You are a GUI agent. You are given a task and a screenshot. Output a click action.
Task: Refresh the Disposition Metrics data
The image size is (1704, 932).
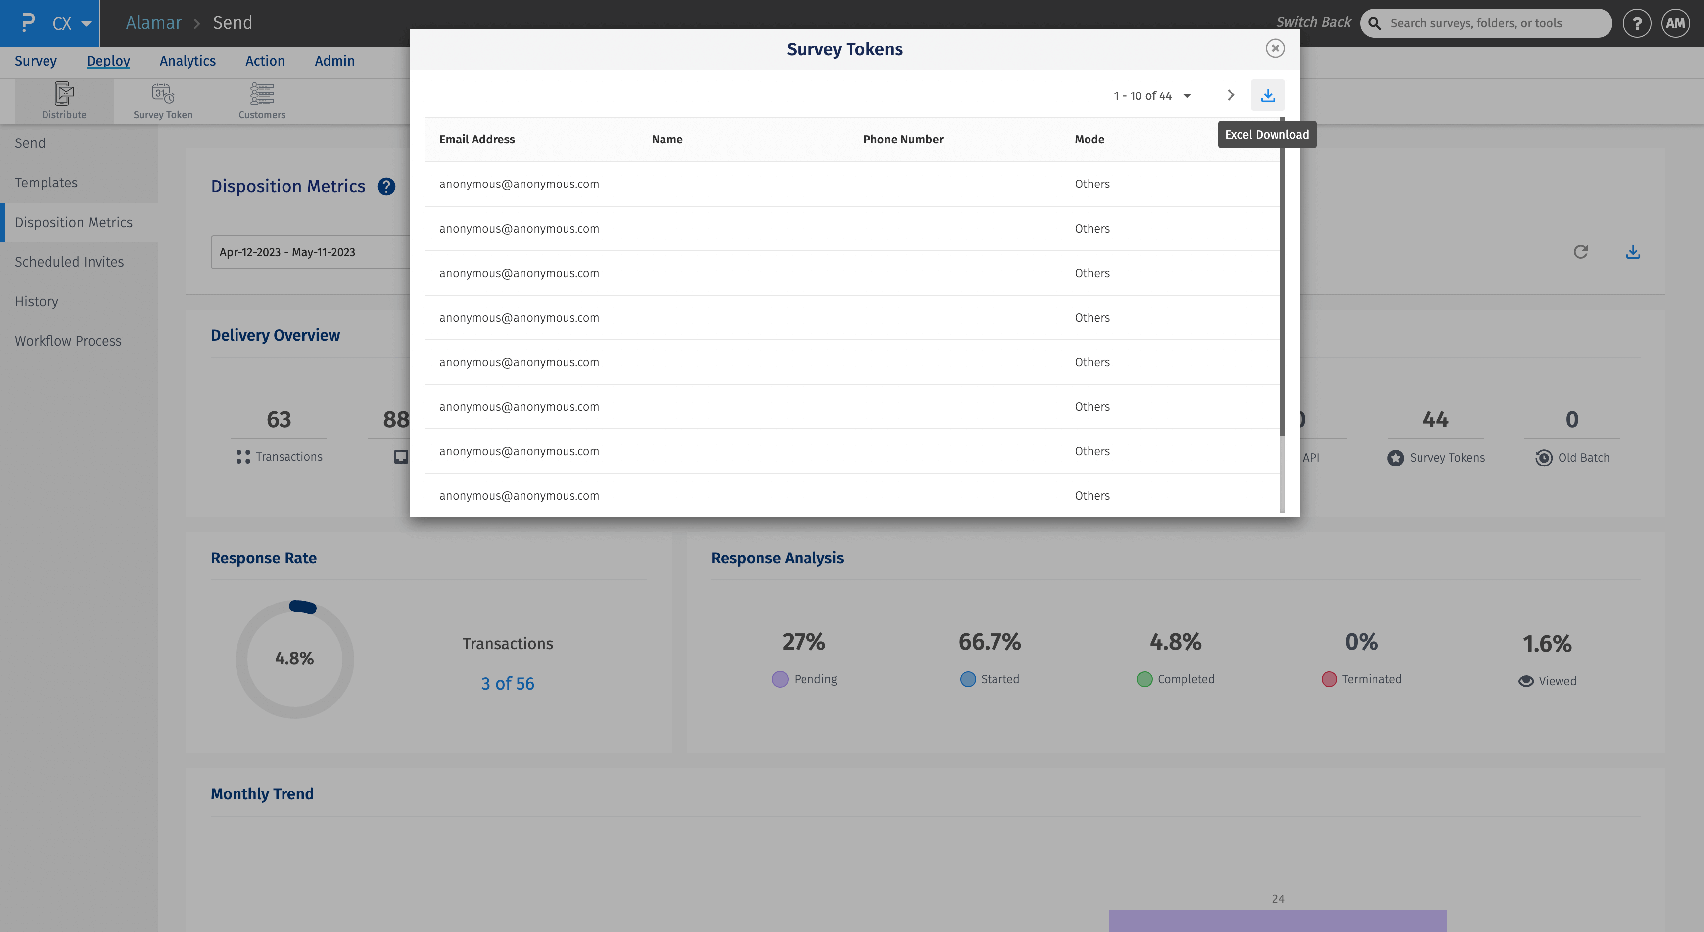point(1580,252)
